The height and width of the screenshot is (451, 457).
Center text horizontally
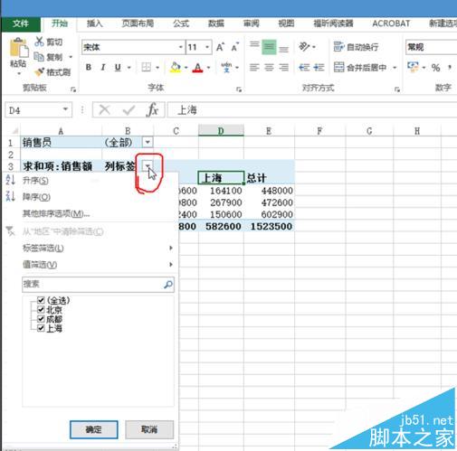pyautogui.click(x=269, y=67)
